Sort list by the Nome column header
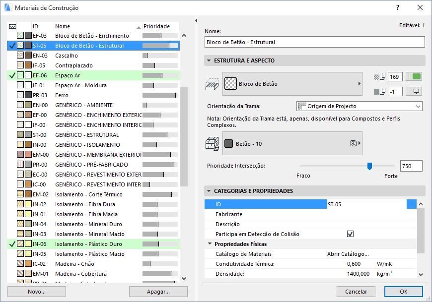Image resolution: width=432 pixels, height=302 pixels. 98,26
